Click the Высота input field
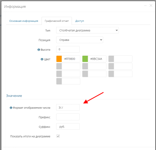This screenshot has width=156, height=150. click(x=68, y=49)
